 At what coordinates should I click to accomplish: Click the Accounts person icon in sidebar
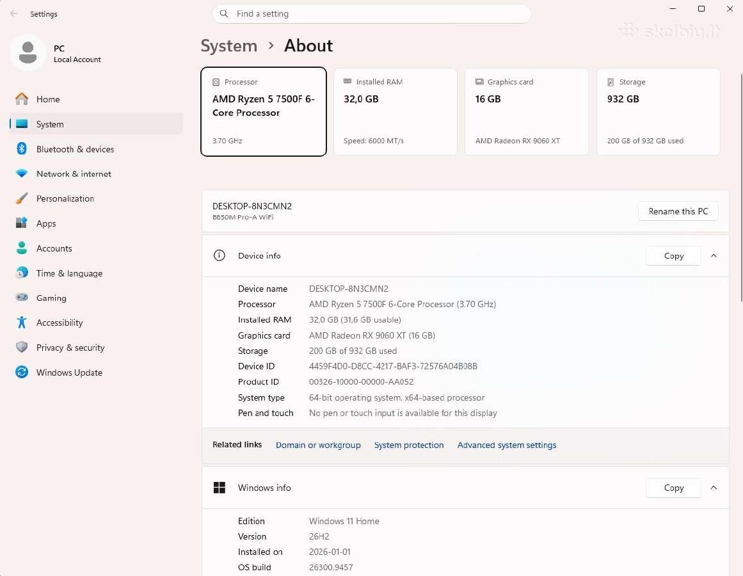click(22, 248)
